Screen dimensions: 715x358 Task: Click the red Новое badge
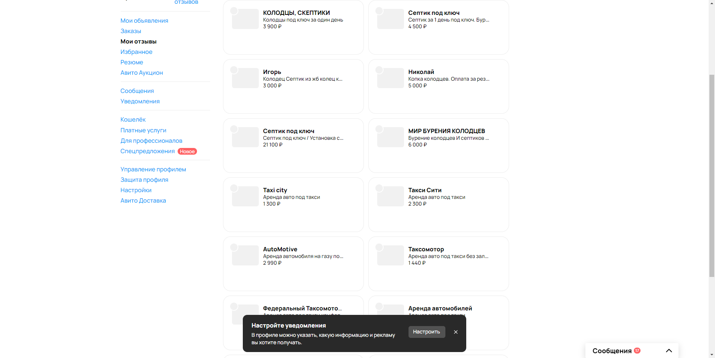point(187,151)
